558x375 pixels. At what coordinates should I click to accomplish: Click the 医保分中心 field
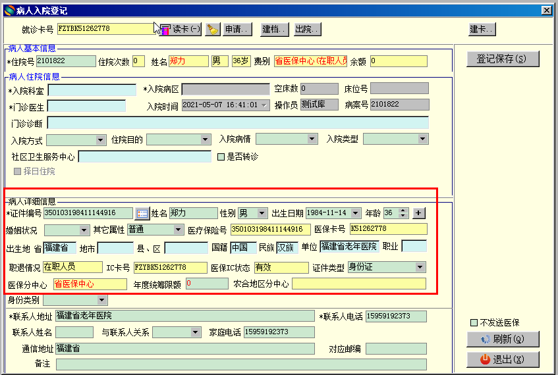(x=90, y=284)
